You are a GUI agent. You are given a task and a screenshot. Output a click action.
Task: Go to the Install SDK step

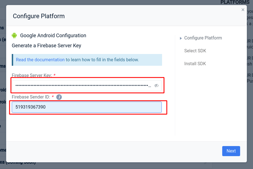point(195,64)
